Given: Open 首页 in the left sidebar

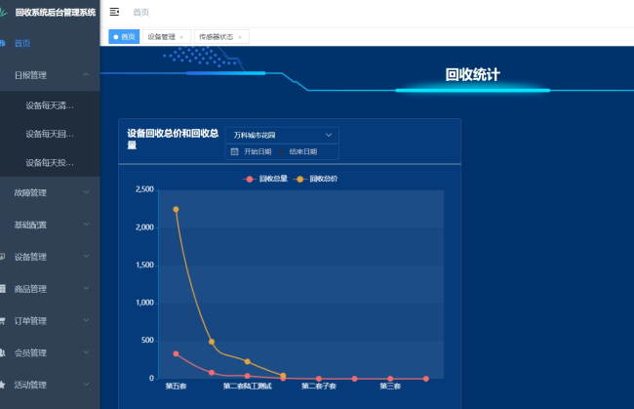Looking at the screenshot, I should [x=23, y=43].
